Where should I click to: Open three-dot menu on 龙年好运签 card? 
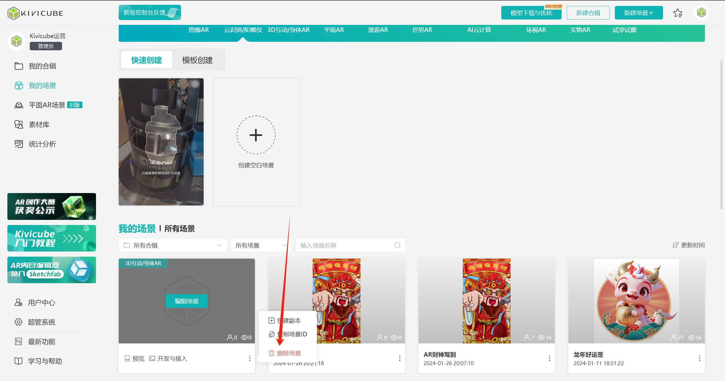pos(700,358)
